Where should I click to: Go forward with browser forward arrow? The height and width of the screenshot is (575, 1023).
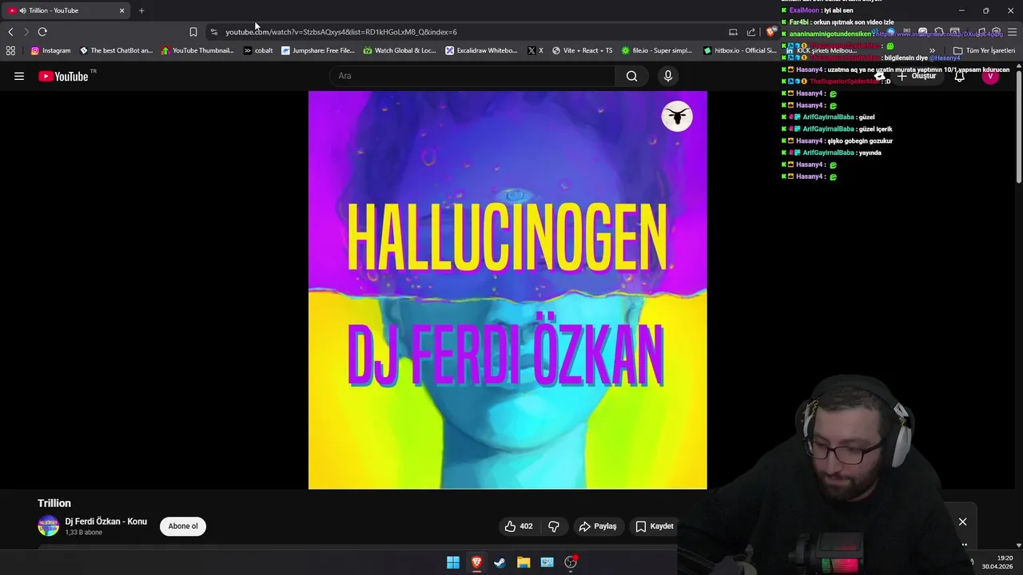(26, 32)
